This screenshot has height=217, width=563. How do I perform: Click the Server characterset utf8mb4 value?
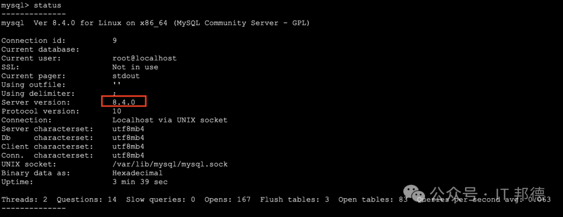pyautogui.click(x=128, y=129)
